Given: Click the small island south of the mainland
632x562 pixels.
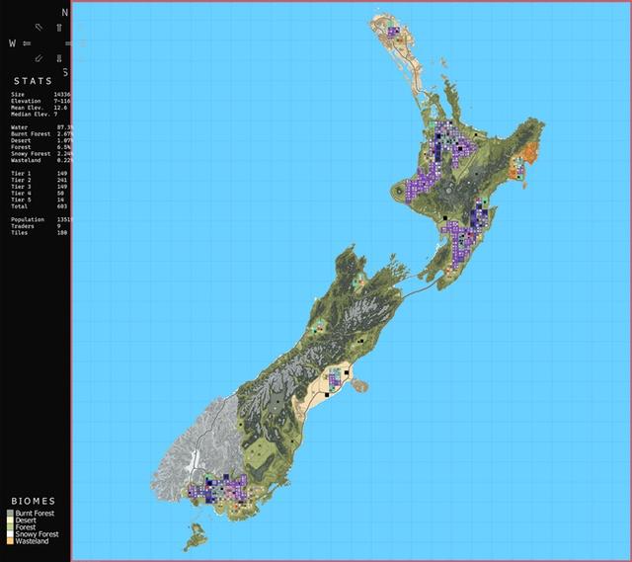Looking at the screenshot, I should coord(196,536).
